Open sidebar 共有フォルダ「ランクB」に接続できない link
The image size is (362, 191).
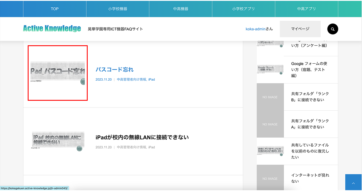tap(310, 97)
